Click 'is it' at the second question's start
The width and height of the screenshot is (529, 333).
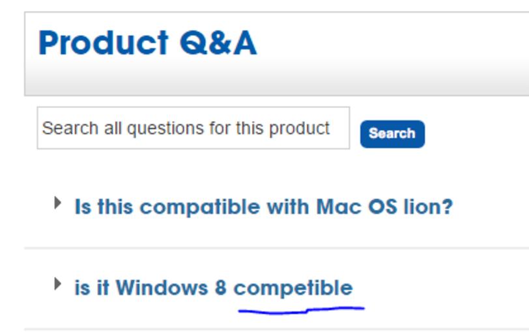tap(91, 287)
